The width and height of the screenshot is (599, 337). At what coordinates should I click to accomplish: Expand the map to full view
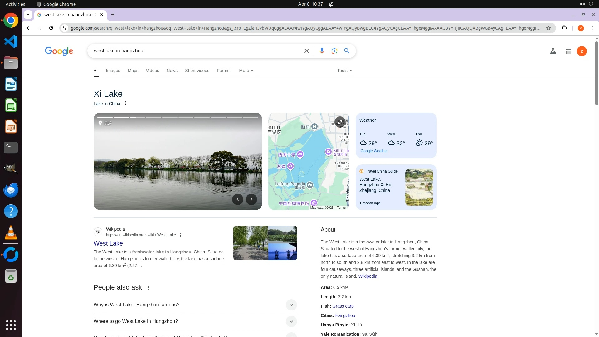pyautogui.click(x=340, y=122)
